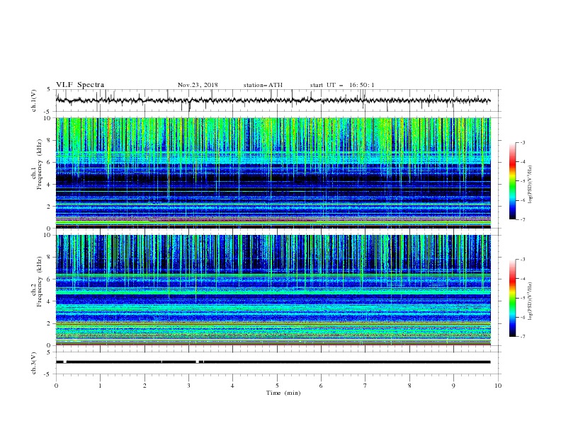Click the date 'Nov.23, 2018'
This screenshot has height=433, width=561.
[198, 85]
